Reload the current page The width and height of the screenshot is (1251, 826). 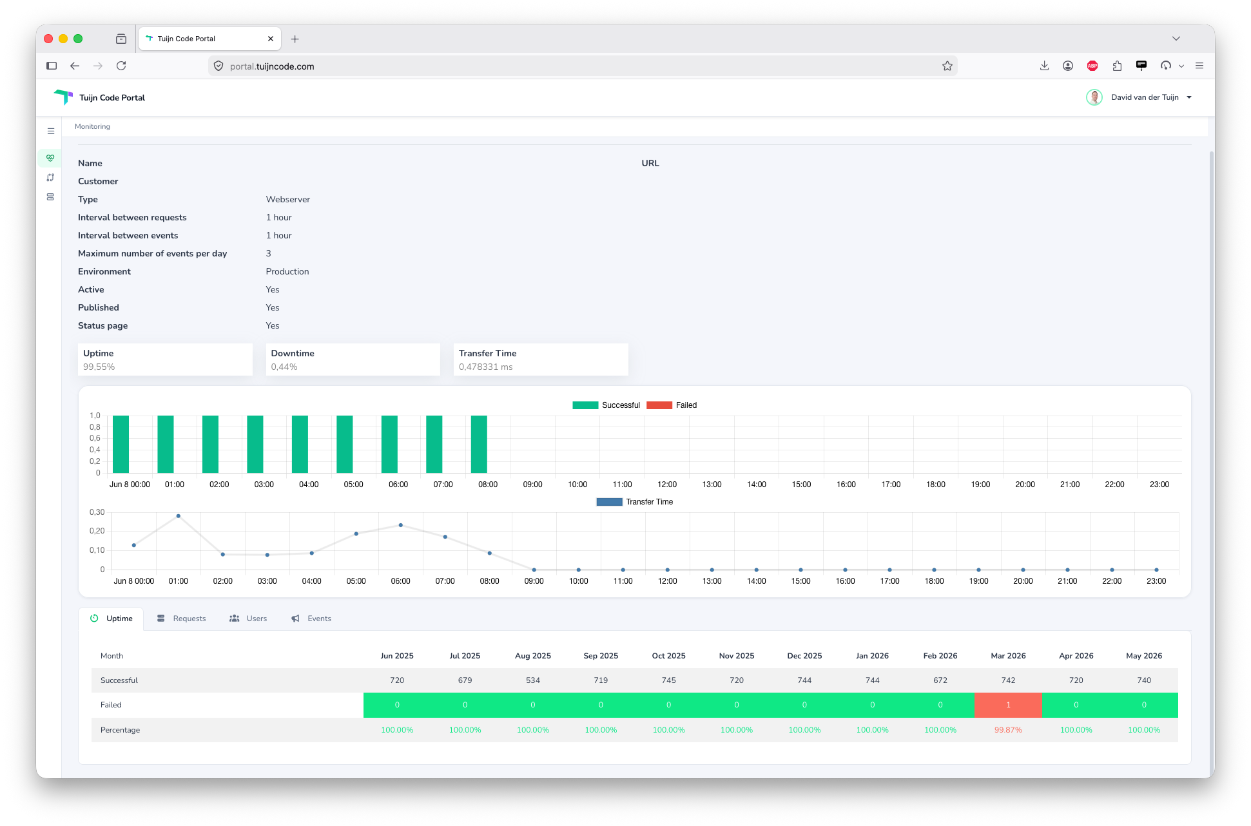tap(121, 66)
